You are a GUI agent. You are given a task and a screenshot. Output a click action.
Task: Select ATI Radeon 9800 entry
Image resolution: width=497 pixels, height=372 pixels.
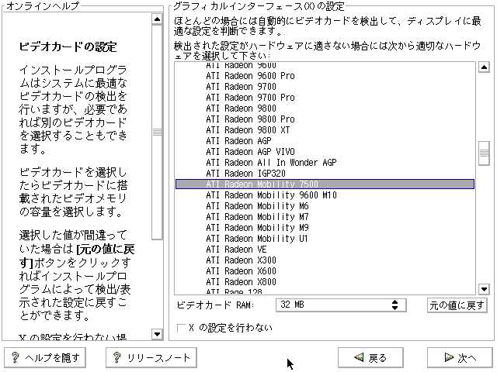click(x=325, y=108)
